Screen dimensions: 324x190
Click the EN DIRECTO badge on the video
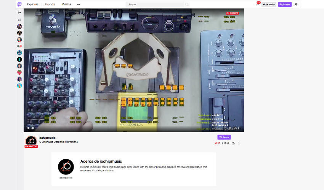(232, 13)
